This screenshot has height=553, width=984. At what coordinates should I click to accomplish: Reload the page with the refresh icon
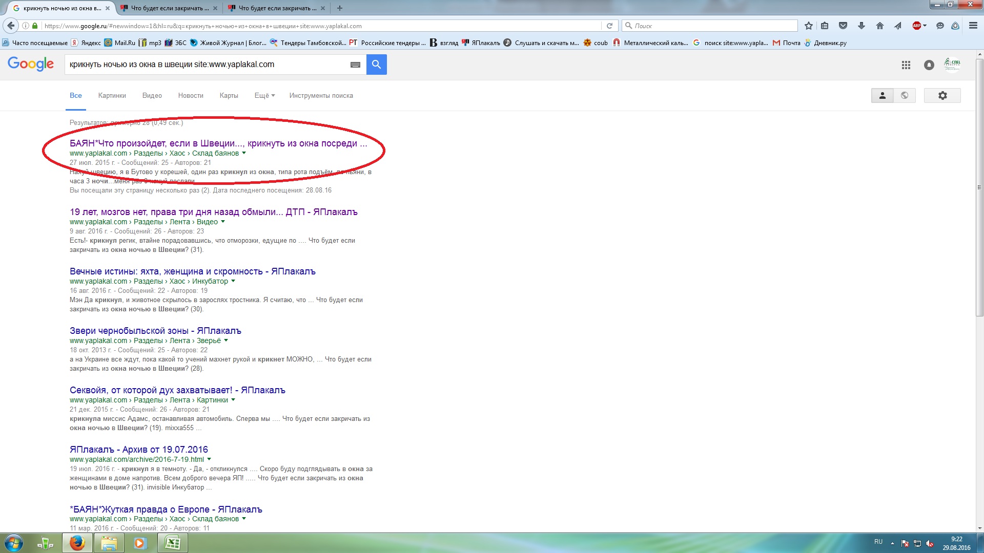pyautogui.click(x=609, y=26)
